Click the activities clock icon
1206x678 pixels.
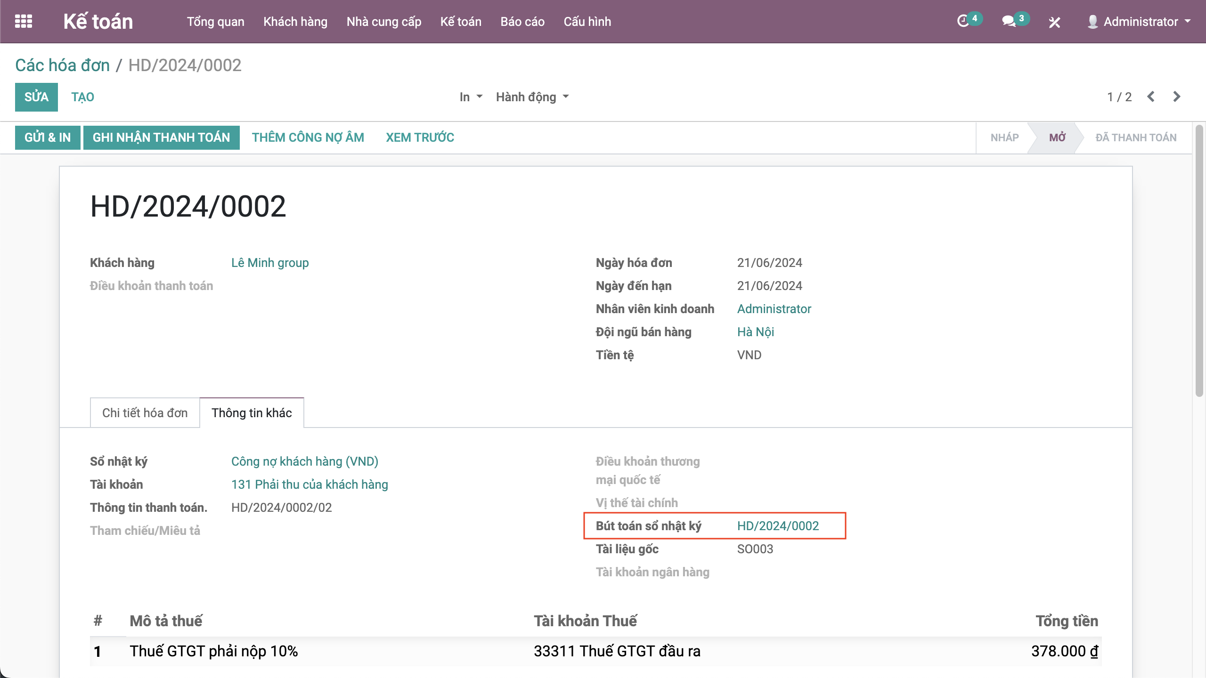(x=963, y=21)
